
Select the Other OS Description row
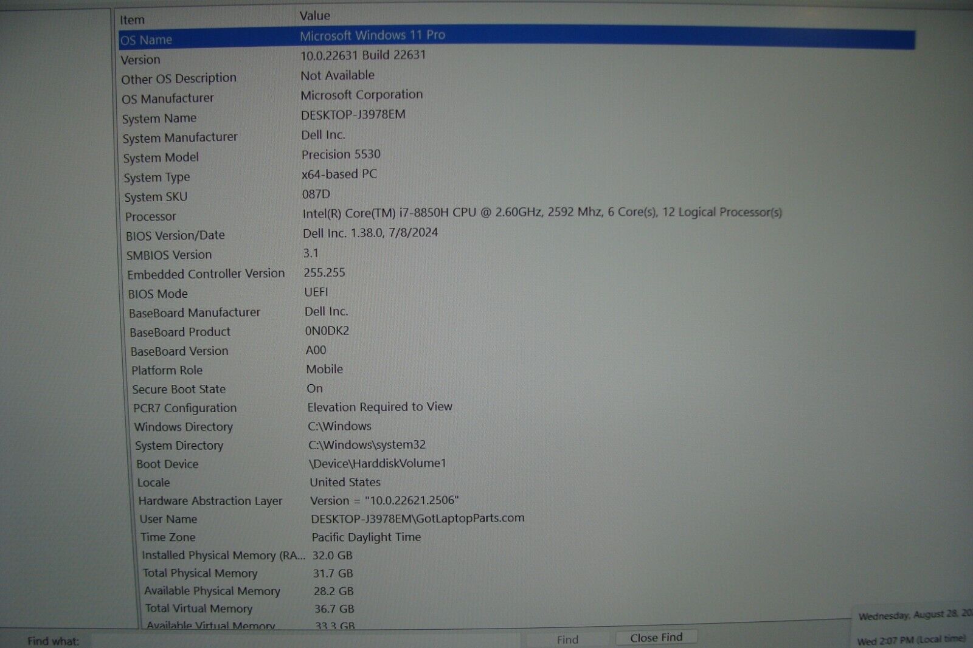178,78
